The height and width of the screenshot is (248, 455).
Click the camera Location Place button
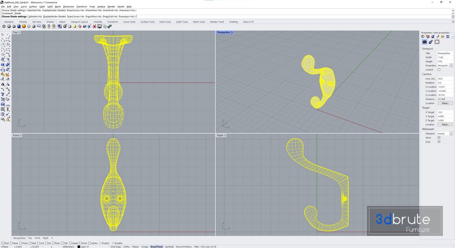pyautogui.click(x=445, y=103)
